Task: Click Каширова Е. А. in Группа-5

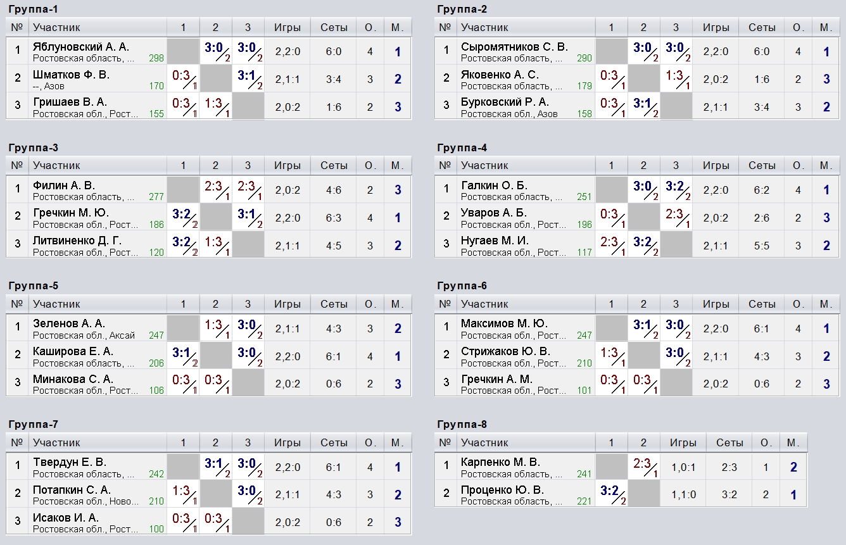Action: tap(73, 351)
